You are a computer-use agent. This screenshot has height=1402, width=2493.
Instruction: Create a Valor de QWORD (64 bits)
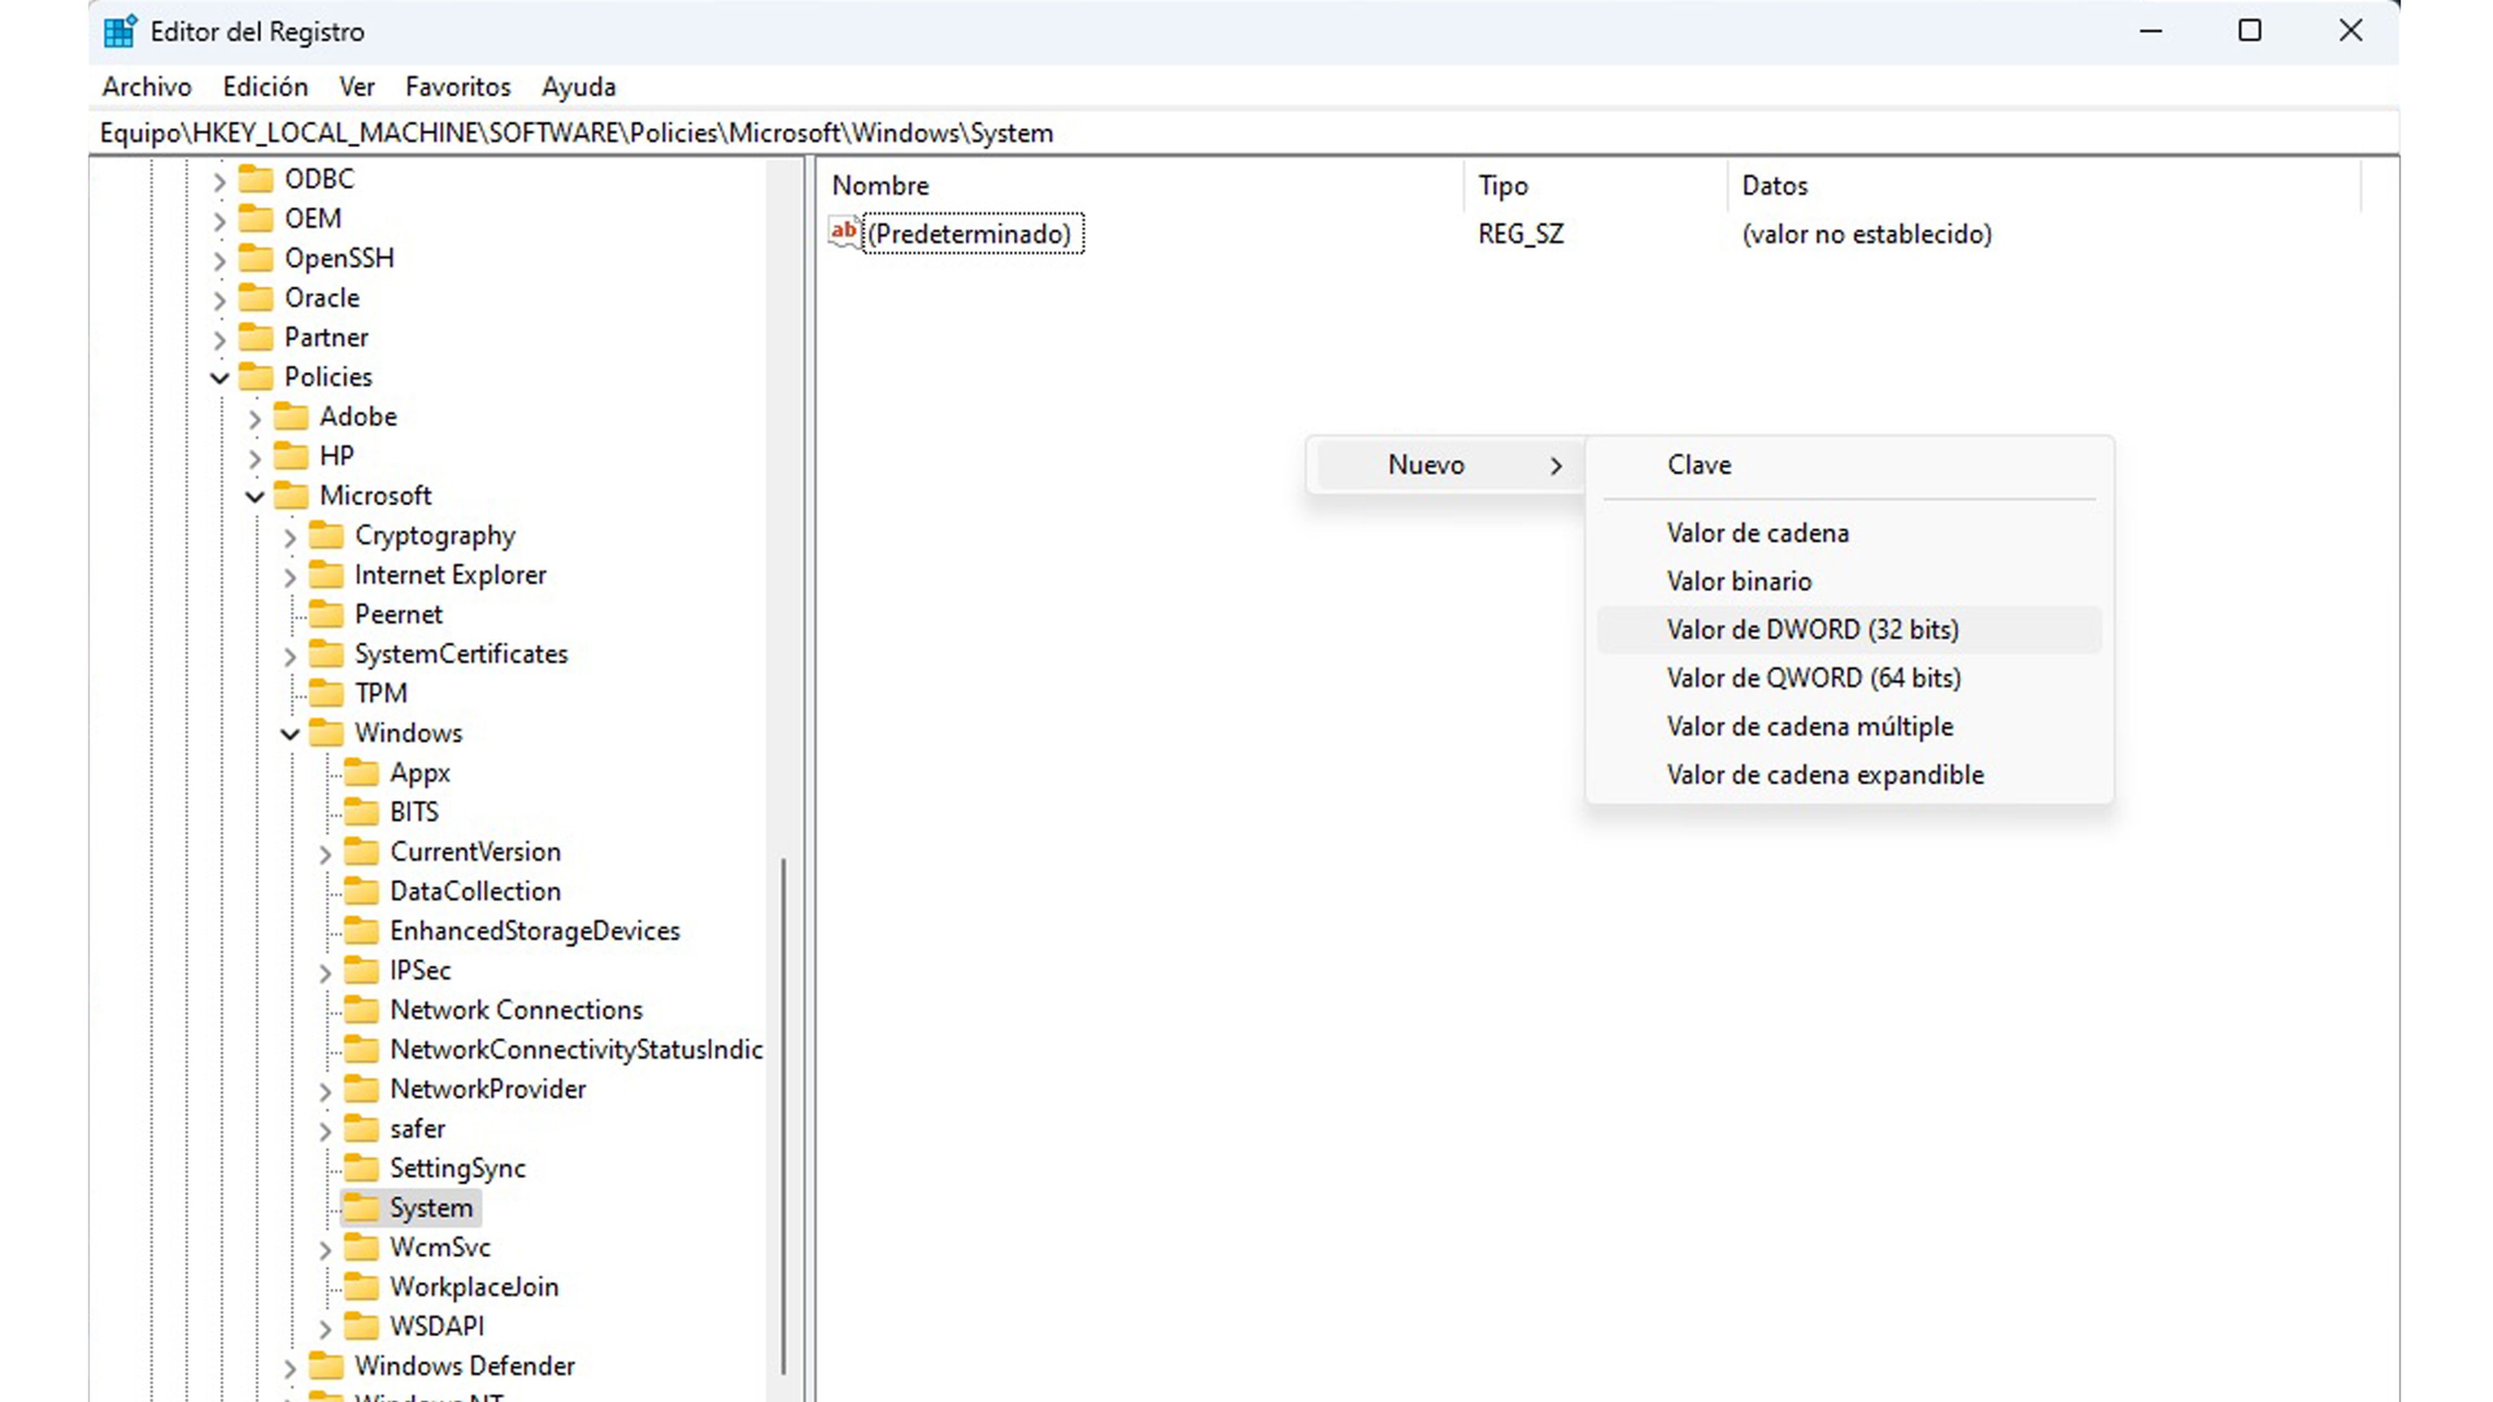[x=1848, y=678]
